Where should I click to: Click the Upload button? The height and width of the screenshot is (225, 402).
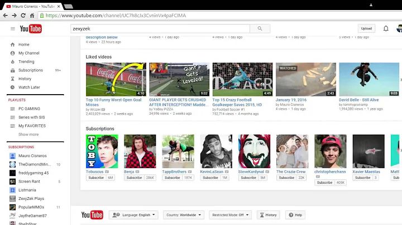coord(366,28)
